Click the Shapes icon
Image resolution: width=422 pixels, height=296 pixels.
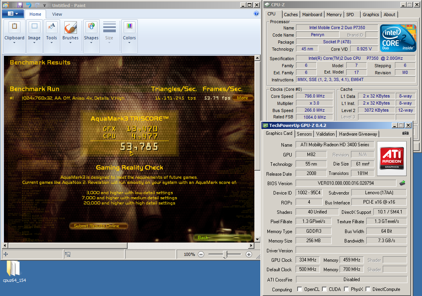coord(91,26)
